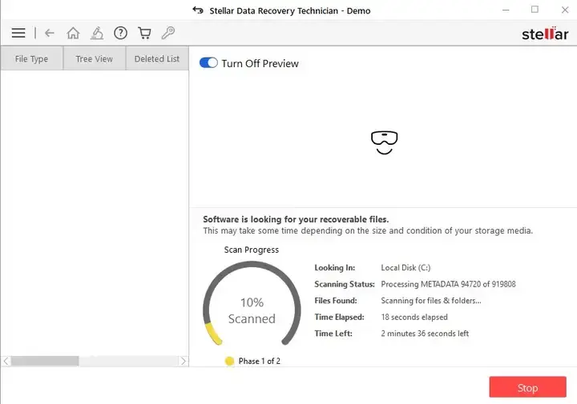The width and height of the screenshot is (577, 404).
Task: Open the Home screen icon
Action: [x=73, y=33]
